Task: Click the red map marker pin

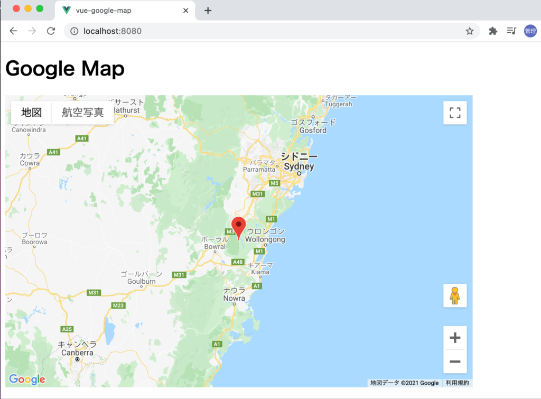Action: pos(239,227)
